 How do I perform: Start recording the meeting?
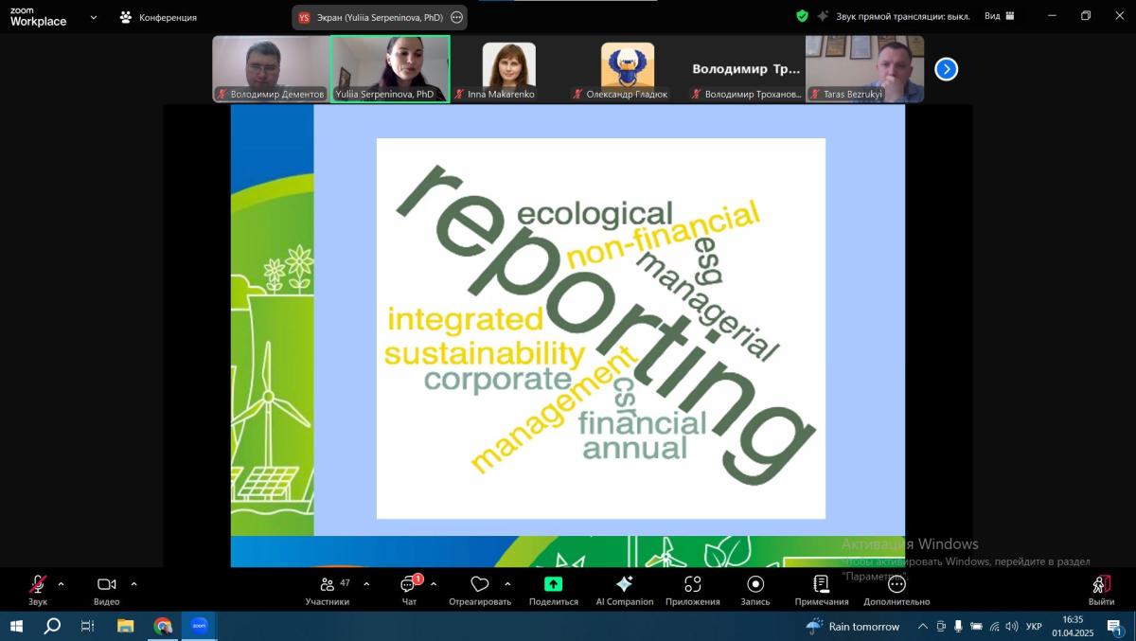(x=754, y=584)
